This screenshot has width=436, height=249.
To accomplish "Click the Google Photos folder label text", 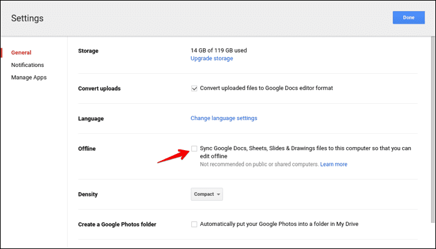I will pyautogui.click(x=279, y=224).
